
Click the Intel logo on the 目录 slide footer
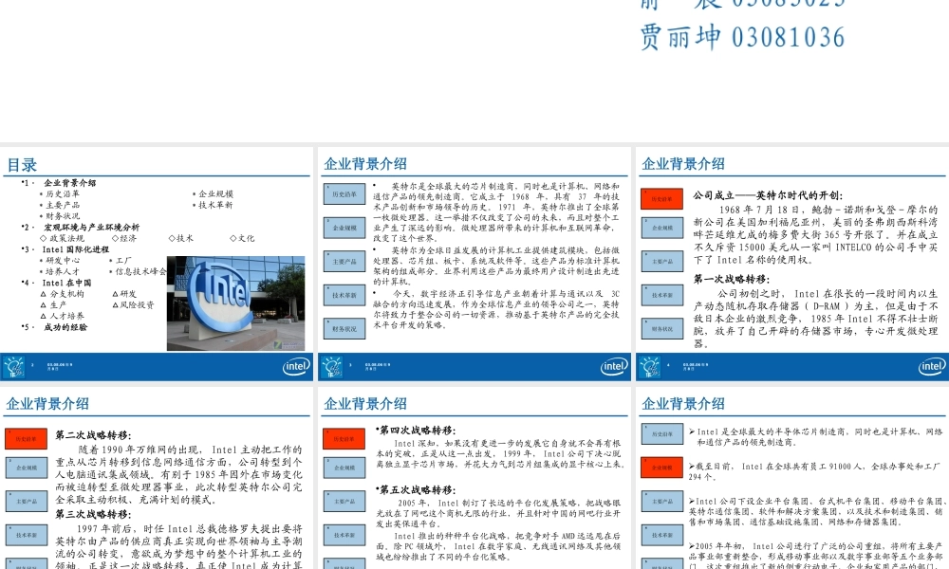296,366
